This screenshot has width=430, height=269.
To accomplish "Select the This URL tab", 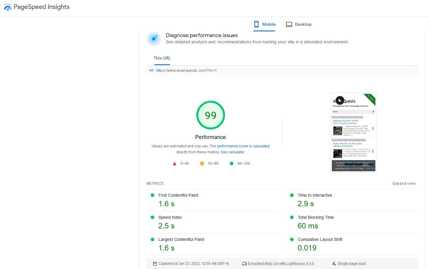I will click(x=162, y=58).
